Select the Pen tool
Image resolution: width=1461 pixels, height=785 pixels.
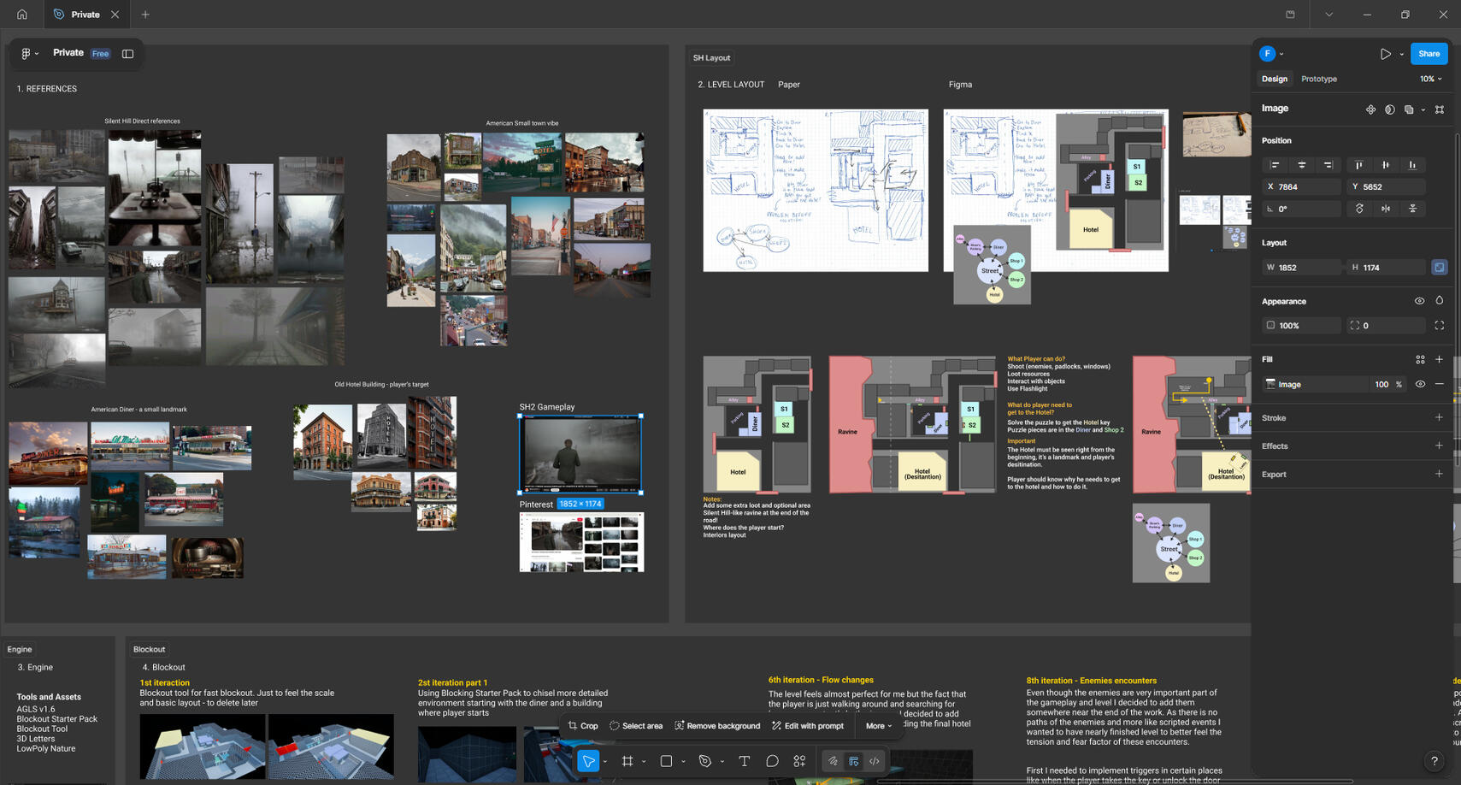coord(704,761)
